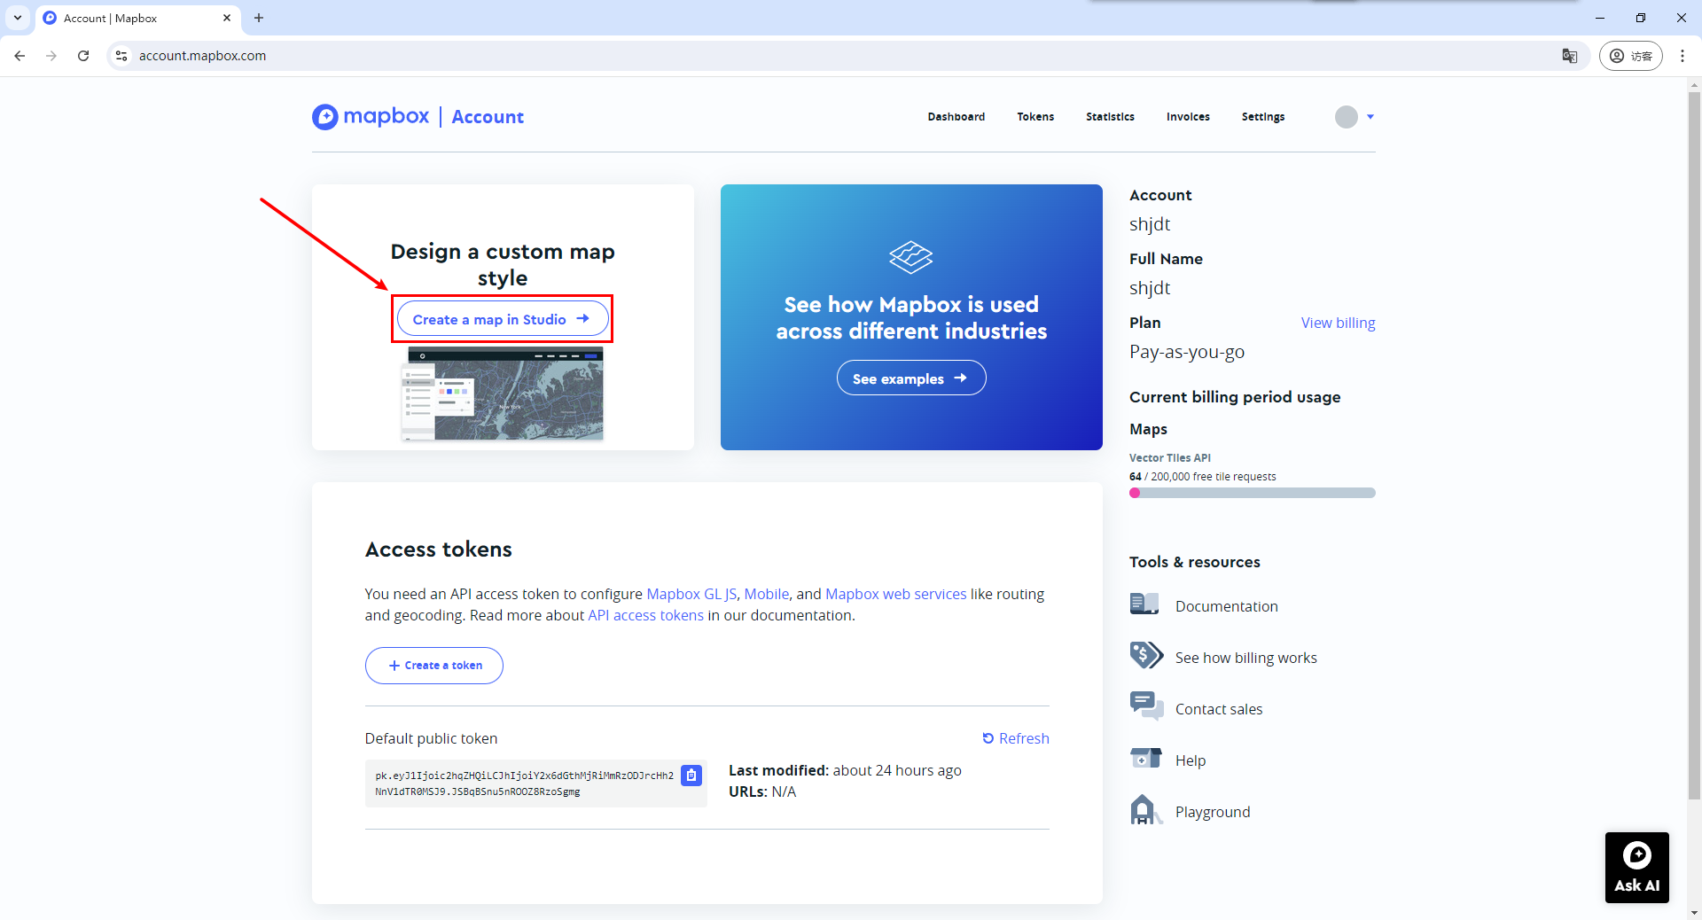Click the 64 / 200,000 free tile requests text
The height and width of the screenshot is (920, 1702).
click(1203, 477)
